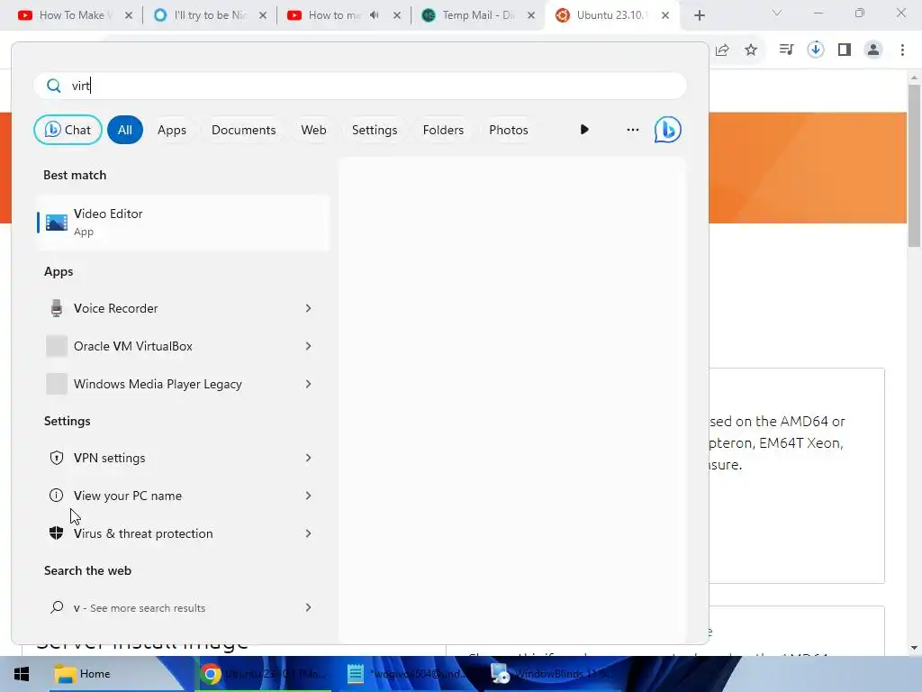Switch to the Web filter
The image size is (922, 692).
pos(313,130)
